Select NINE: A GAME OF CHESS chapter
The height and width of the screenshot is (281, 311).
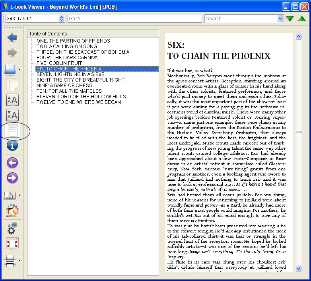click(x=64, y=85)
